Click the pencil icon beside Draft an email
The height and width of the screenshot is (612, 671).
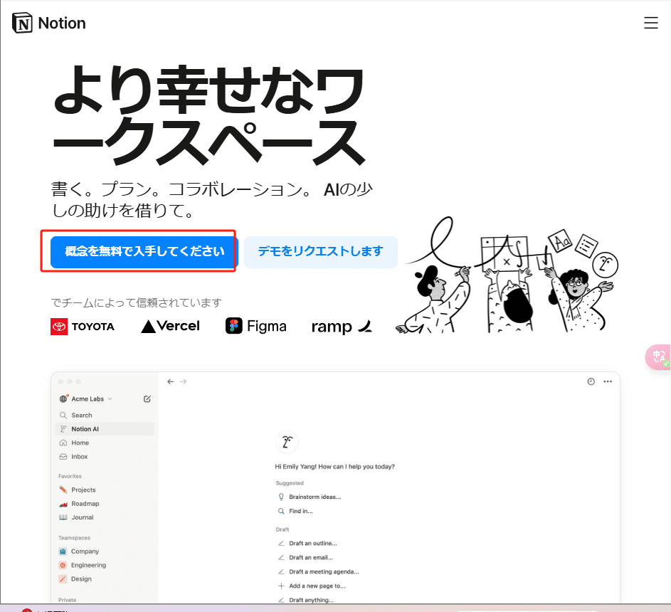click(281, 557)
